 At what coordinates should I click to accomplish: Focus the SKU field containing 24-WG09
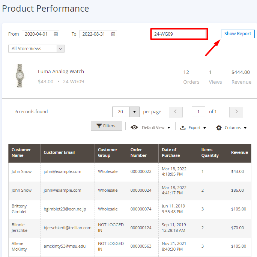pos(179,34)
